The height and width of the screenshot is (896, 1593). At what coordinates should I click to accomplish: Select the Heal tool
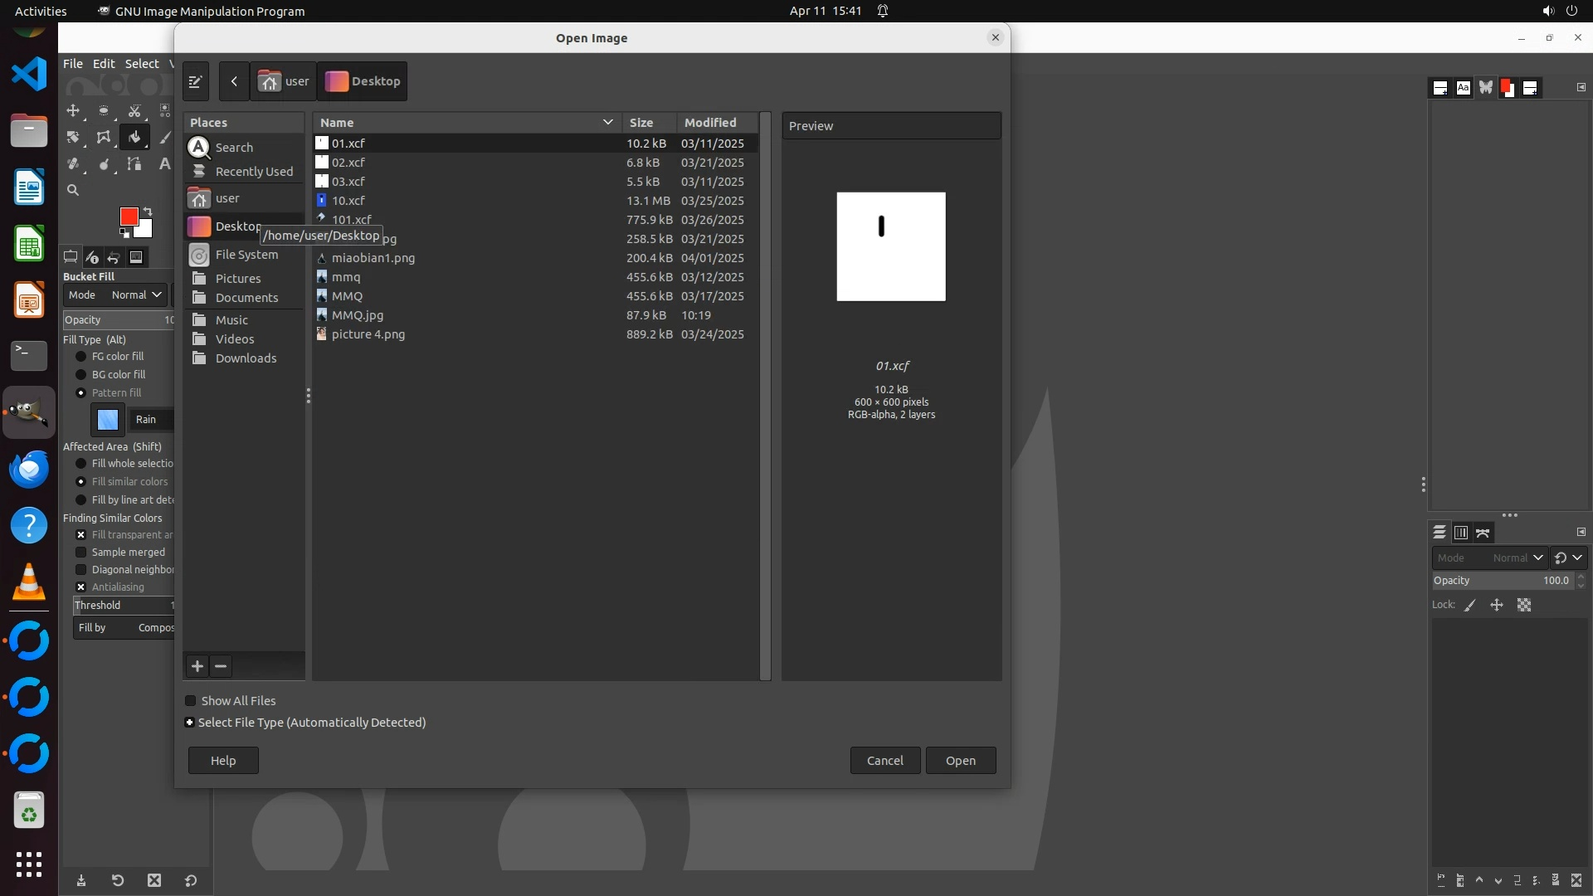73,164
